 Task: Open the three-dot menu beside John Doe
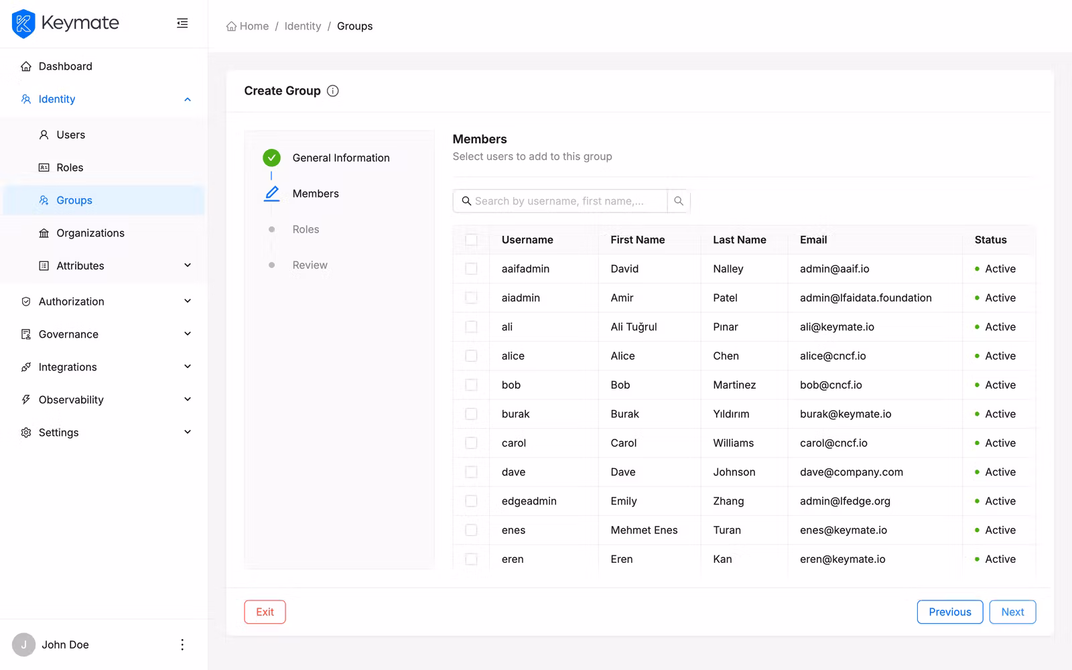(182, 644)
